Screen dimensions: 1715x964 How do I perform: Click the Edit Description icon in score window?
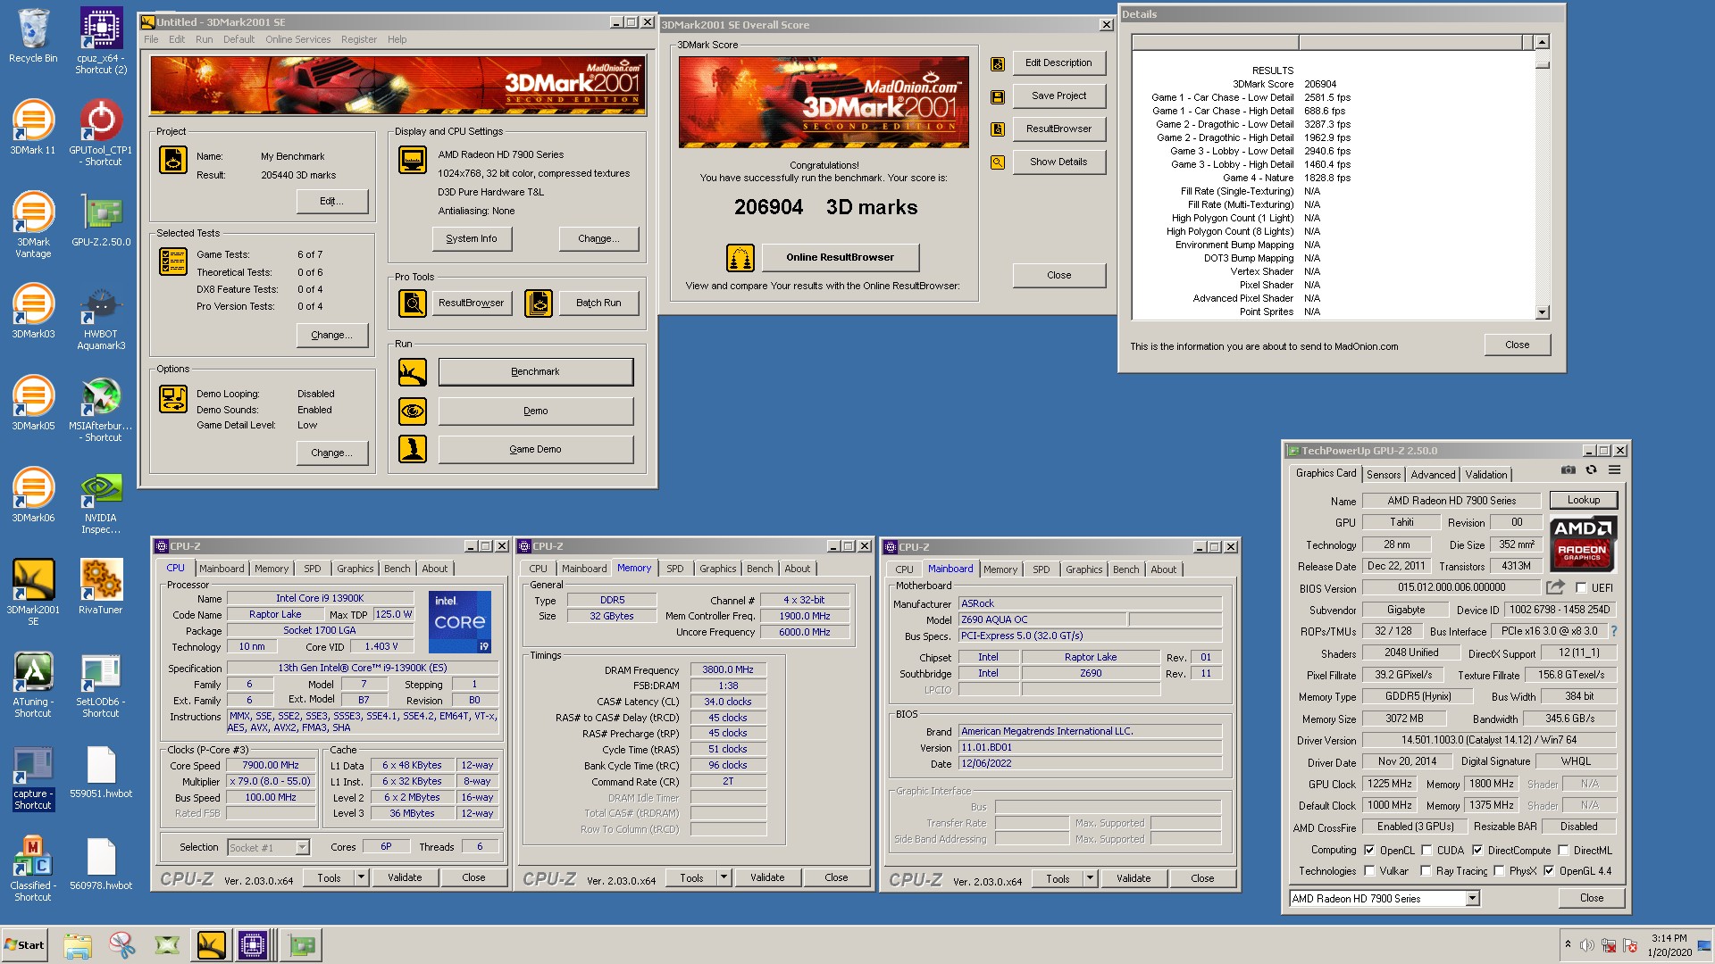(998, 63)
